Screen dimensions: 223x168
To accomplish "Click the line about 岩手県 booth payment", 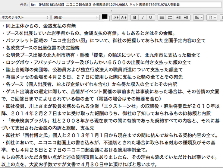I will point(88,33).
